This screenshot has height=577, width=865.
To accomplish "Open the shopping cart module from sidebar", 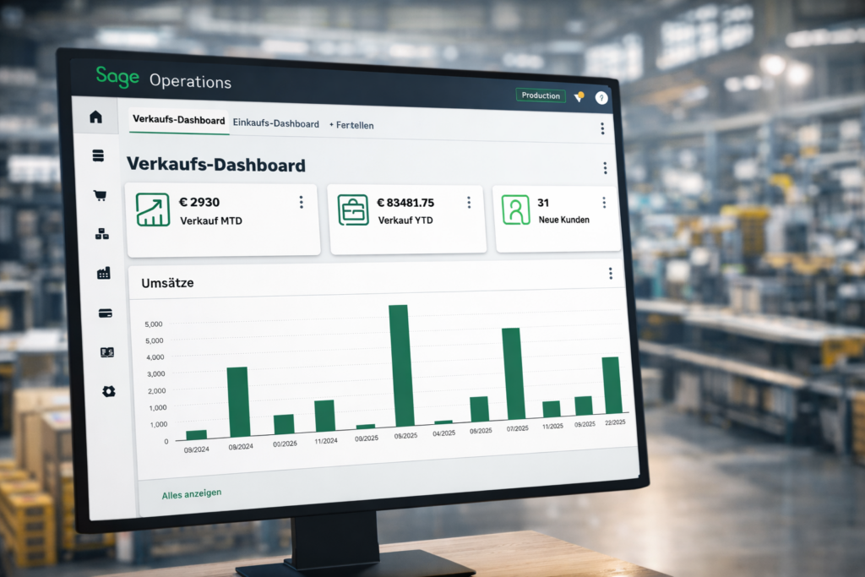I will 101,195.
